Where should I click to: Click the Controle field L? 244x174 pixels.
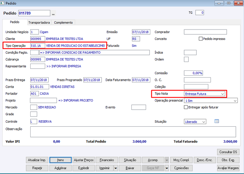point(34,121)
